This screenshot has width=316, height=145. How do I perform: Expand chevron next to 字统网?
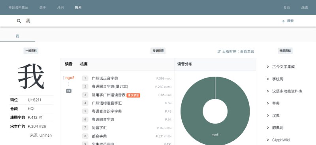(x=268, y=79)
